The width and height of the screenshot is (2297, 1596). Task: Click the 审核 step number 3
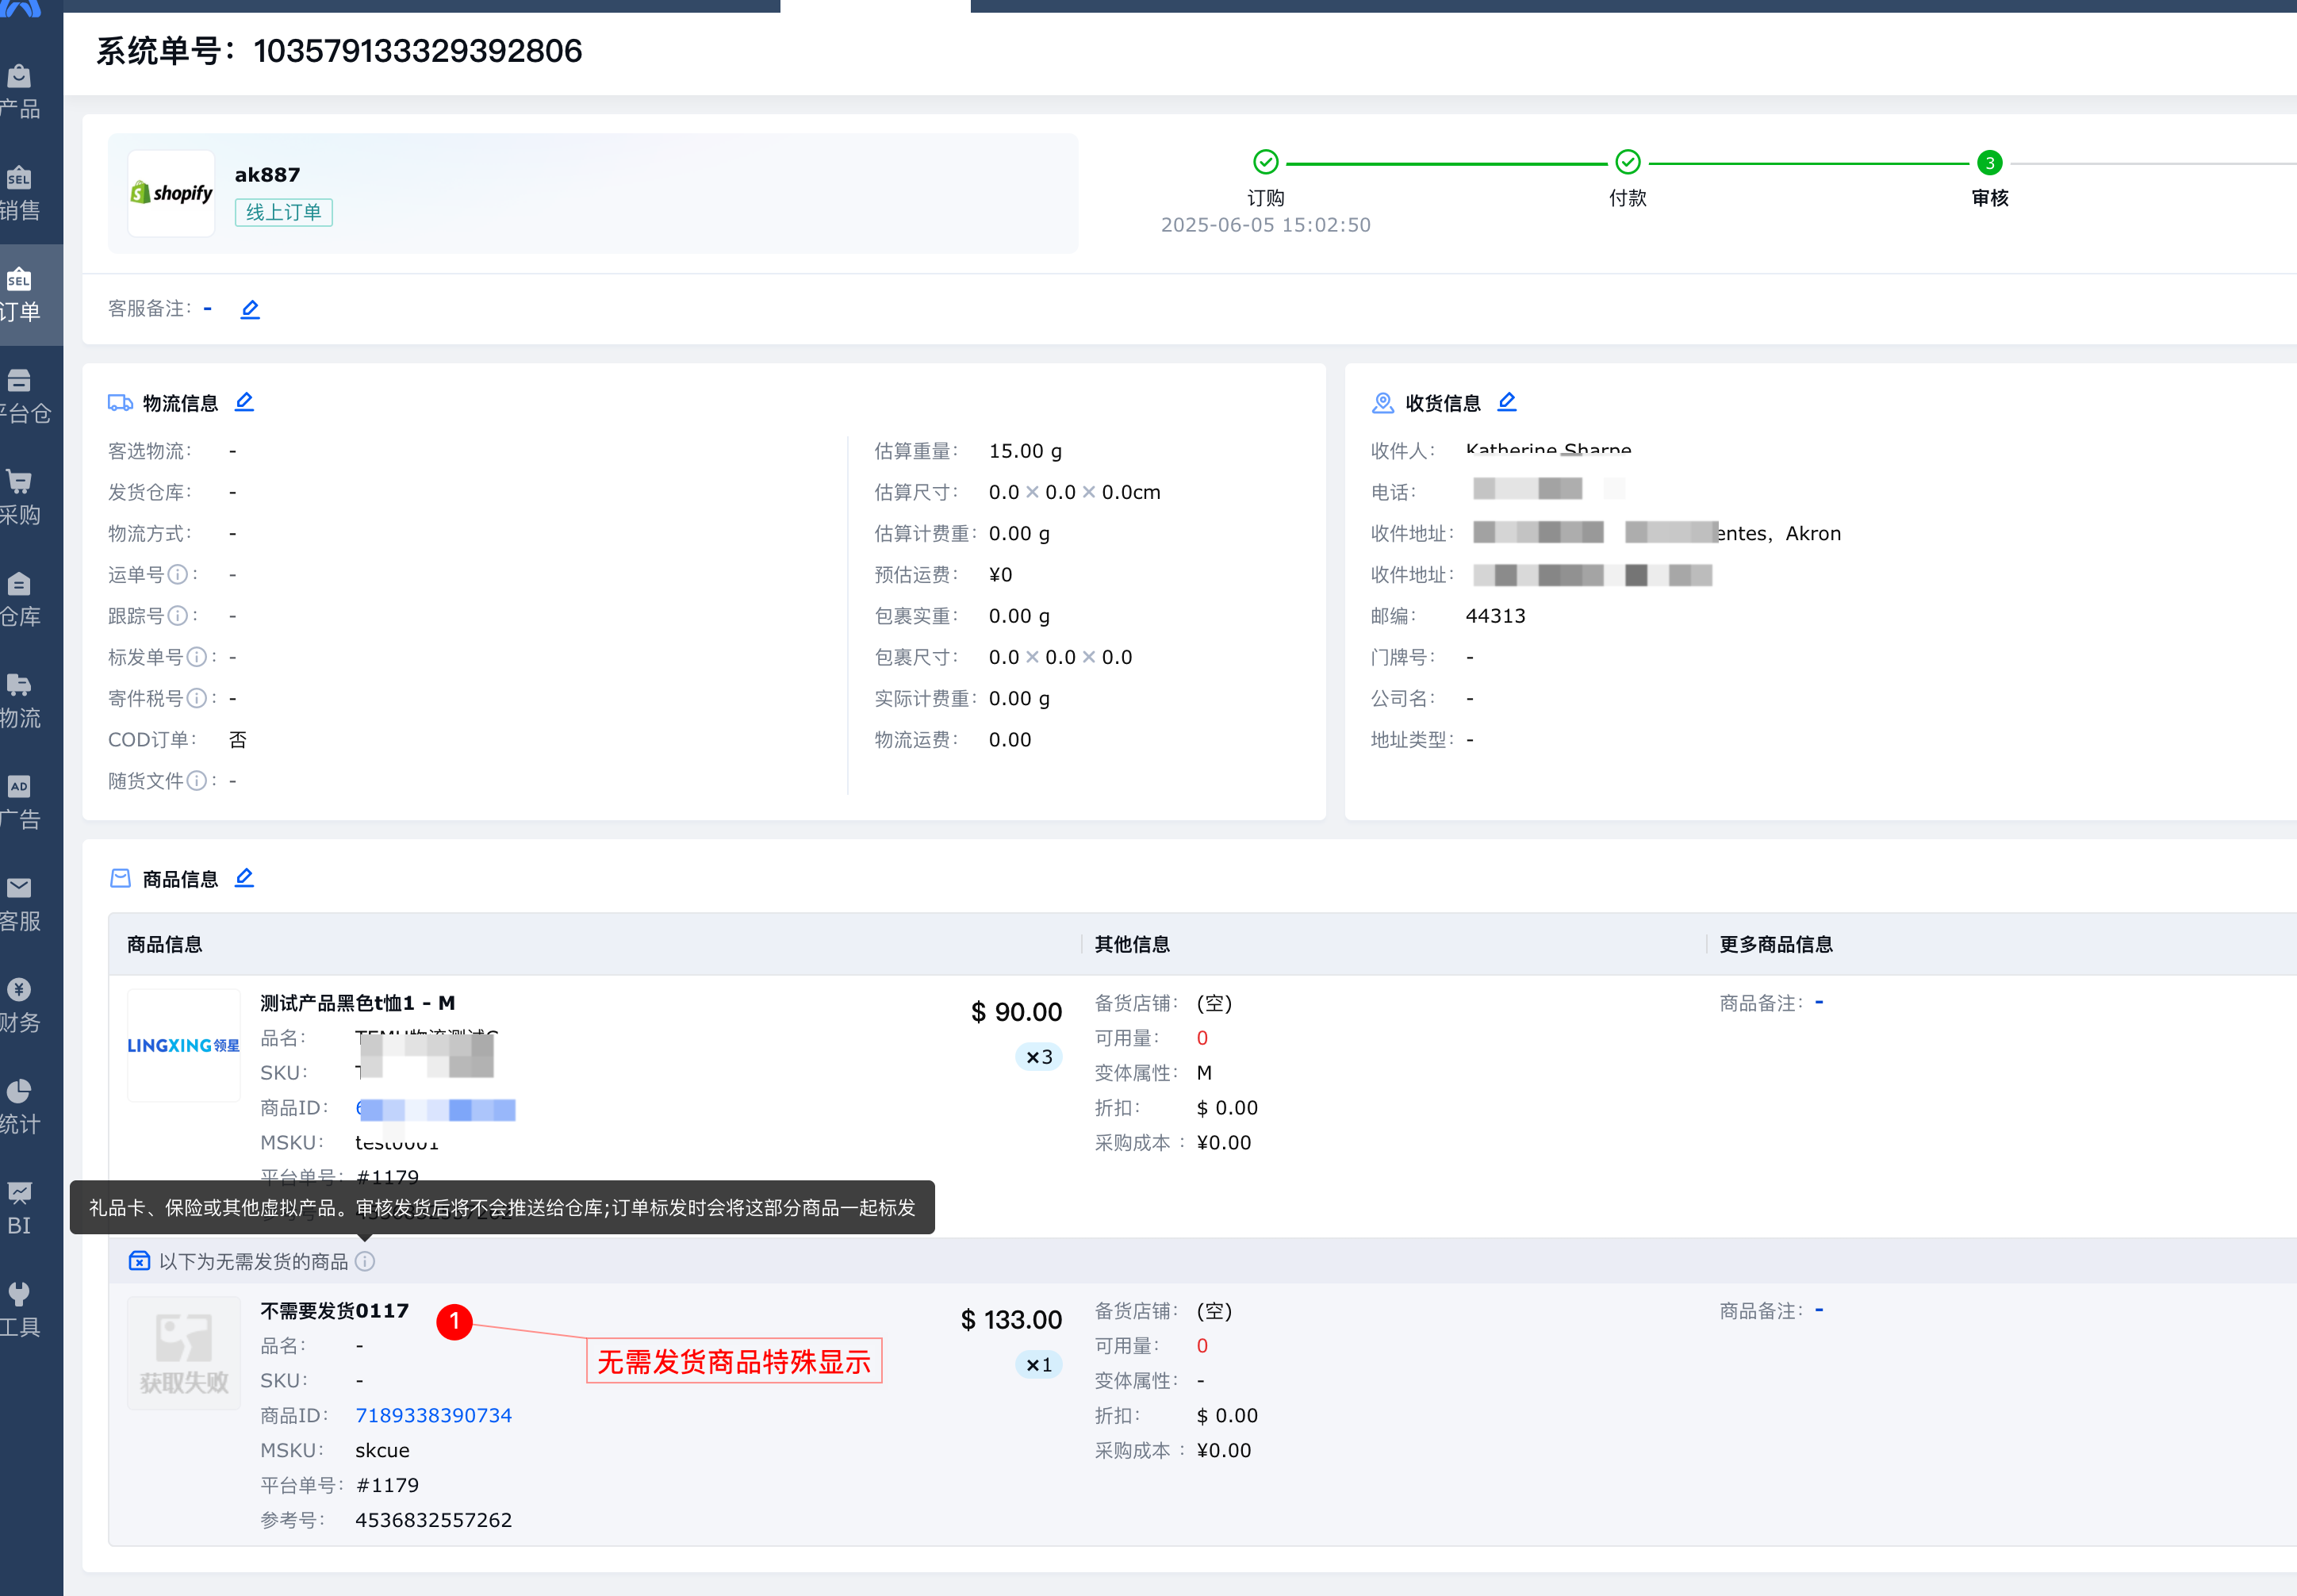[1990, 163]
